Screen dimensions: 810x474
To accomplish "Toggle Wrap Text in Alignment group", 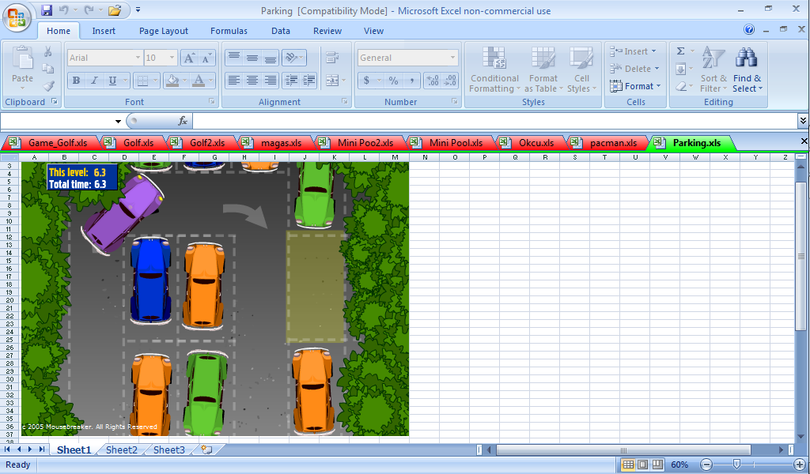I will [332, 58].
